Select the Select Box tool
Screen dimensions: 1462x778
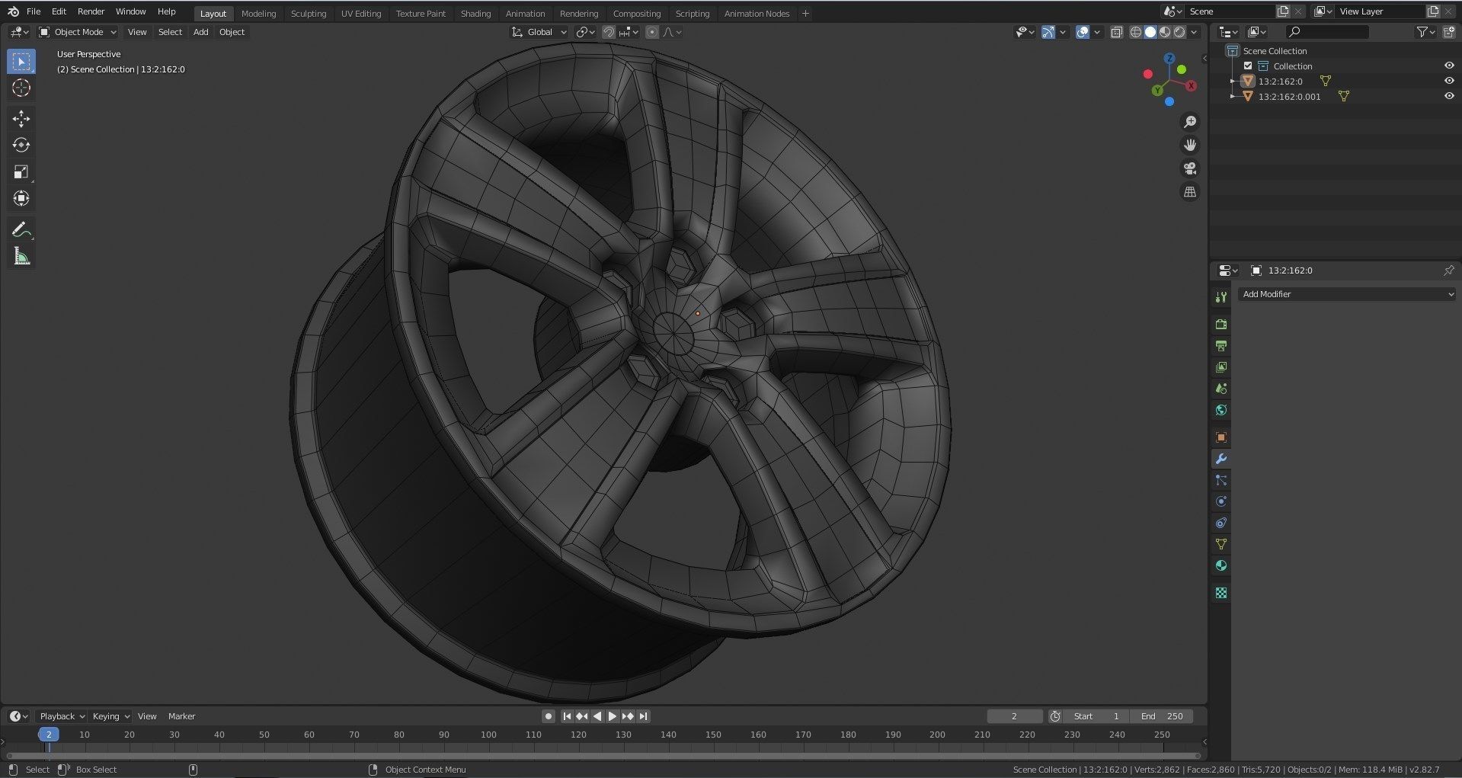click(x=21, y=62)
